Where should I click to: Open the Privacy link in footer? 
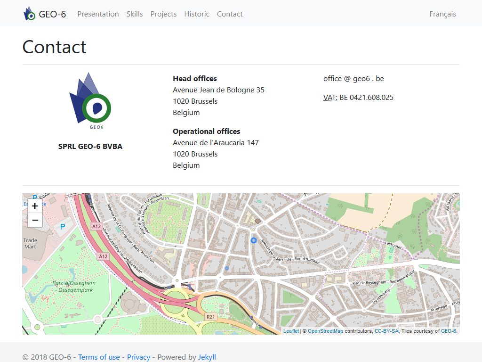coord(138,357)
